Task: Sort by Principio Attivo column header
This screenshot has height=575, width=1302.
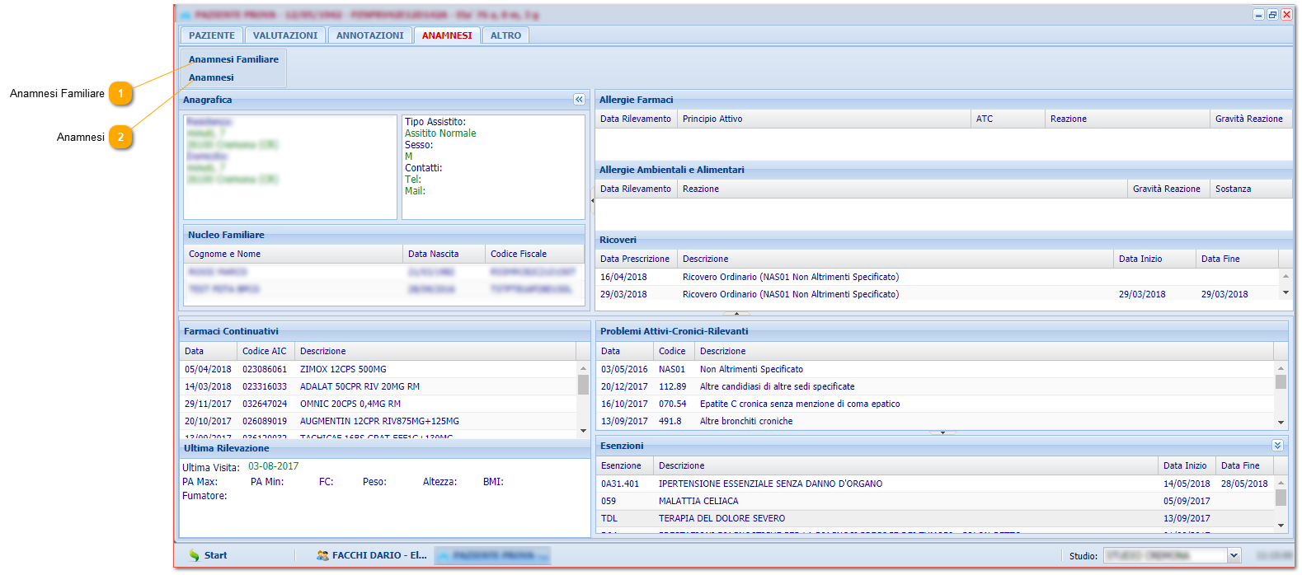Action: pyautogui.click(x=824, y=119)
